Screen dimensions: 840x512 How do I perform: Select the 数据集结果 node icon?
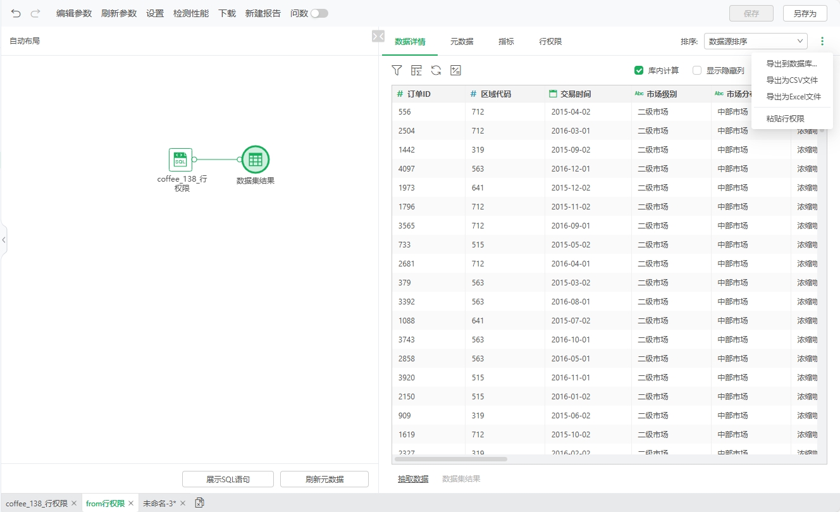pos(256,159)
